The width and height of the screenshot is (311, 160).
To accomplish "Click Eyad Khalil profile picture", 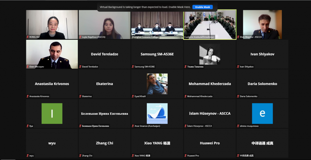I will tap(157, 84).
